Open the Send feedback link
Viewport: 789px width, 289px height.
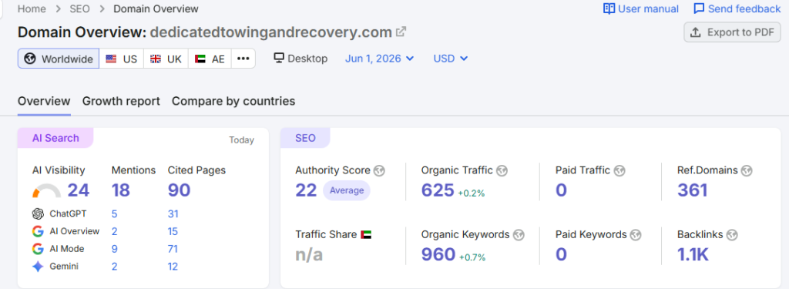[737, 9]
